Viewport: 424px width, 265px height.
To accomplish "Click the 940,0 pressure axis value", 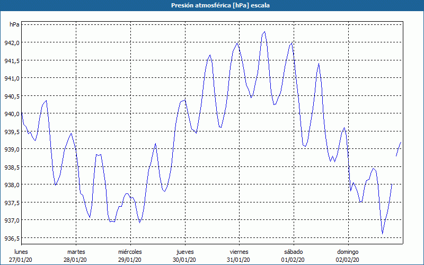I will tap(12, 113).
